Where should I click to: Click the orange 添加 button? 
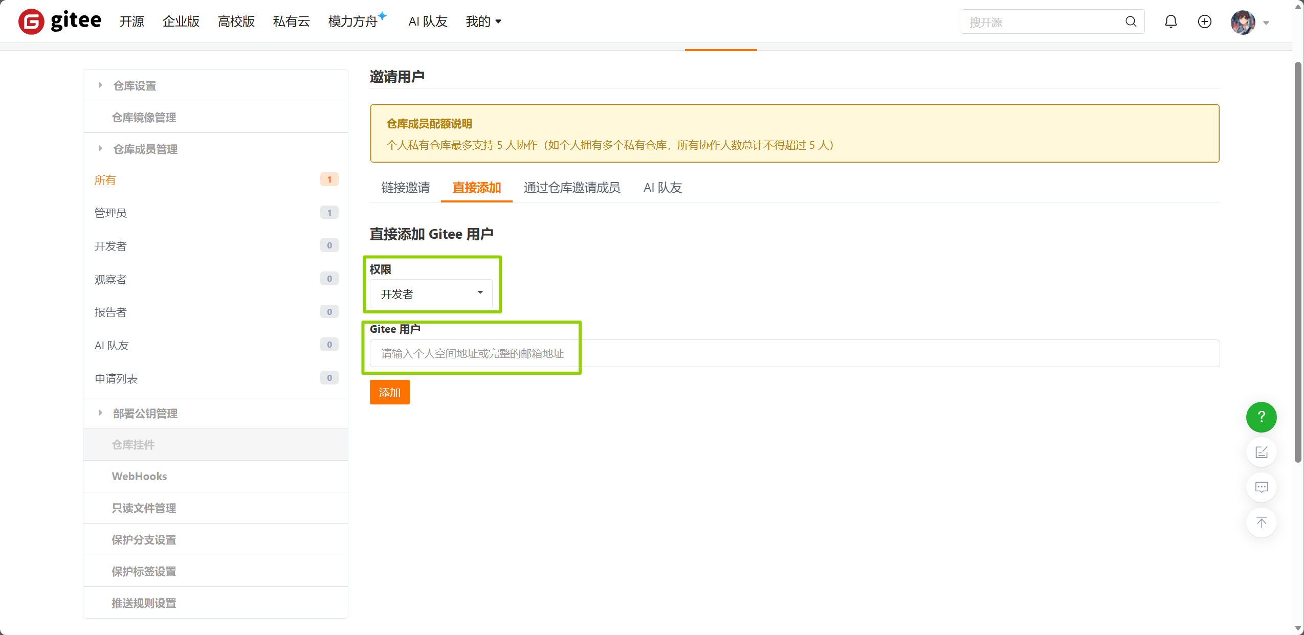tap(389, 392)
